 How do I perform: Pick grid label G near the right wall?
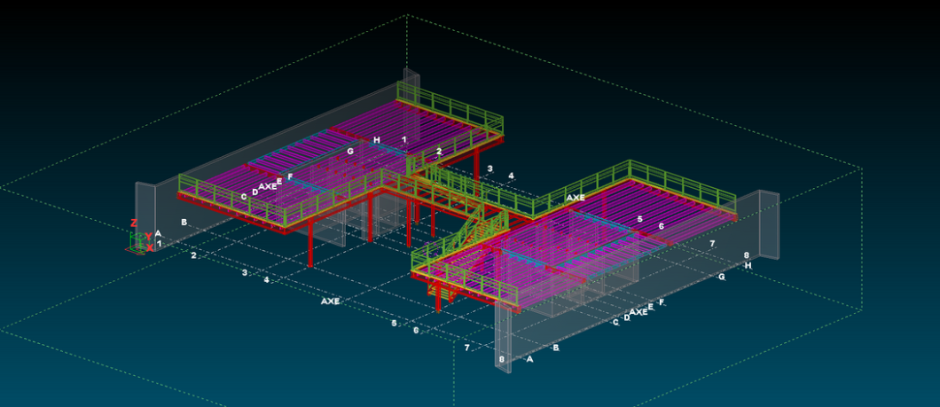coord(721,278)
